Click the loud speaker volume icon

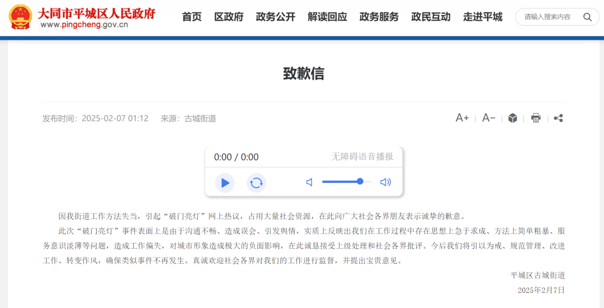point(385,182)
